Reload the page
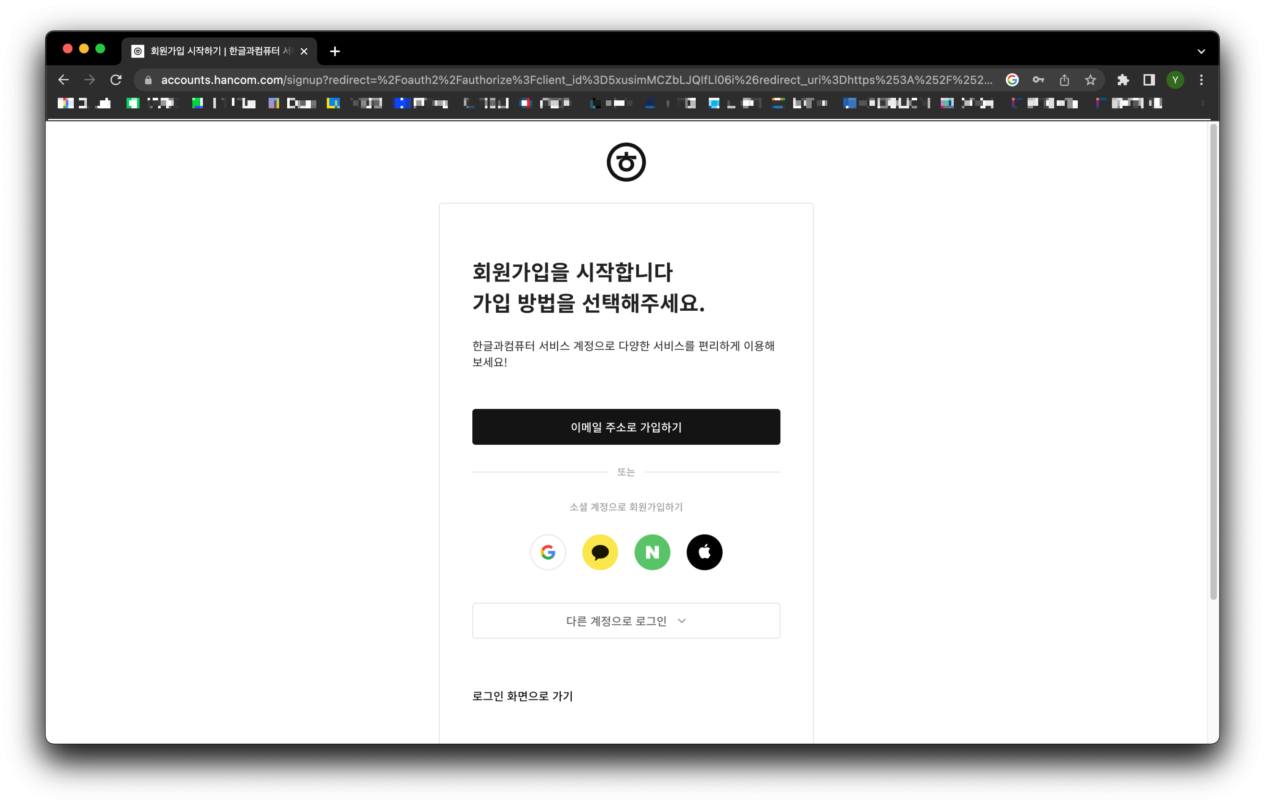1265x804 pixels. 116,80
